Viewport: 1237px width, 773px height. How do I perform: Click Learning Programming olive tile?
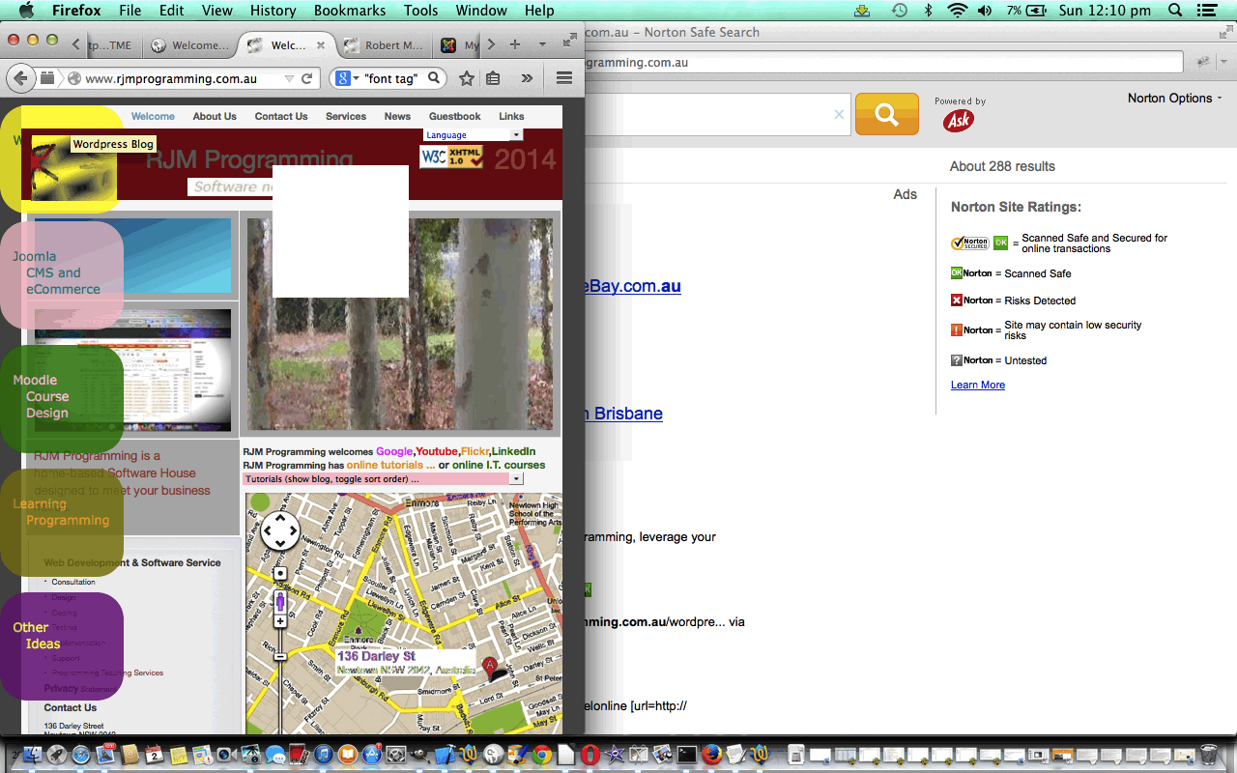[62, 523]
